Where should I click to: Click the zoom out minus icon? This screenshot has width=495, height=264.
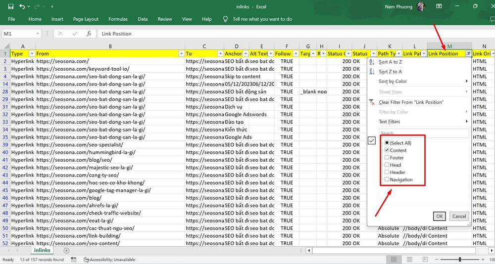438,260
